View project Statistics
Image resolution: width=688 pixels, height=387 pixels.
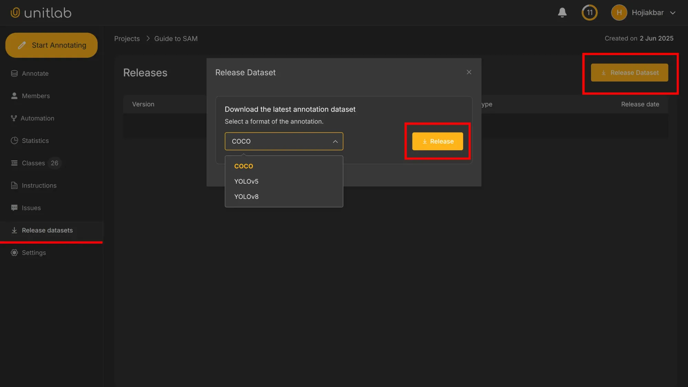tap(35, 140)
